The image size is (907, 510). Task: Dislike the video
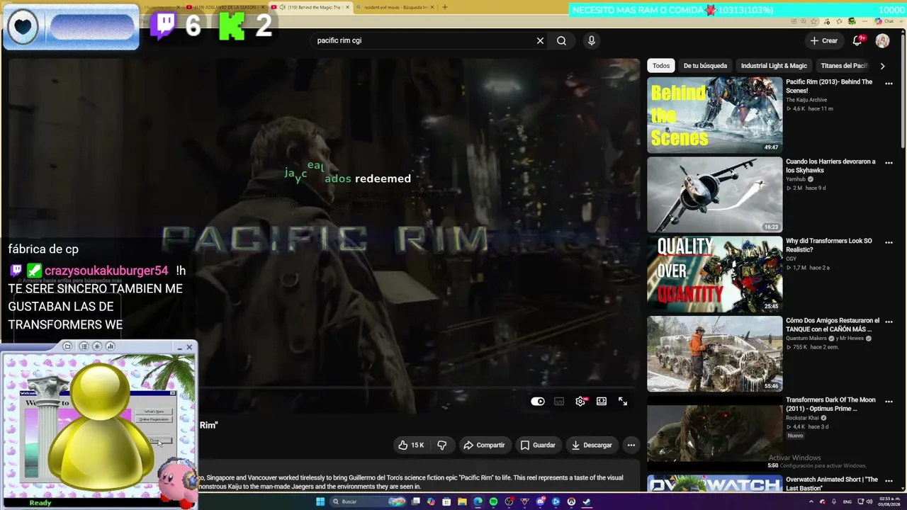(441, 445)
